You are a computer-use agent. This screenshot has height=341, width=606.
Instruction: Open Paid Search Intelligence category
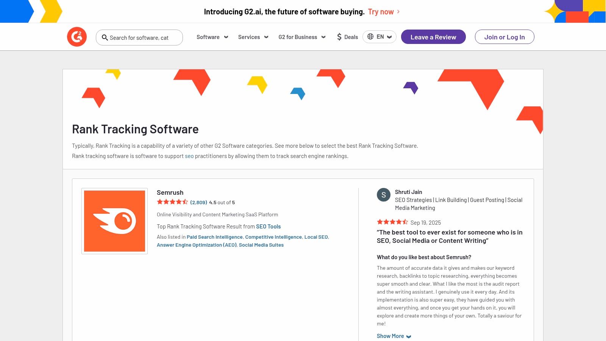215,237
